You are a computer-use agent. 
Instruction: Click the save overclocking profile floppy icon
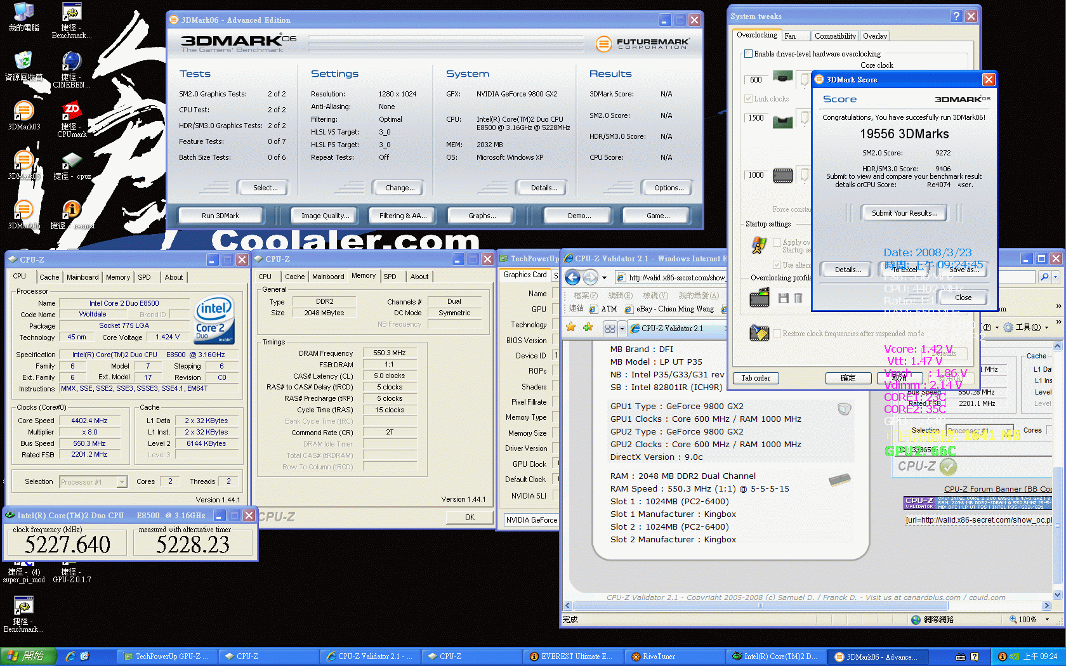784,298
